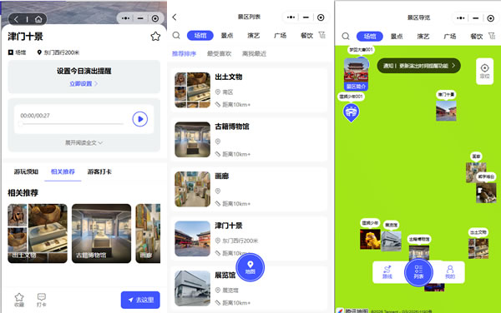Switch to the 游客打卡 tab
The image size is (501, 313).
click(x=99, y=171)
